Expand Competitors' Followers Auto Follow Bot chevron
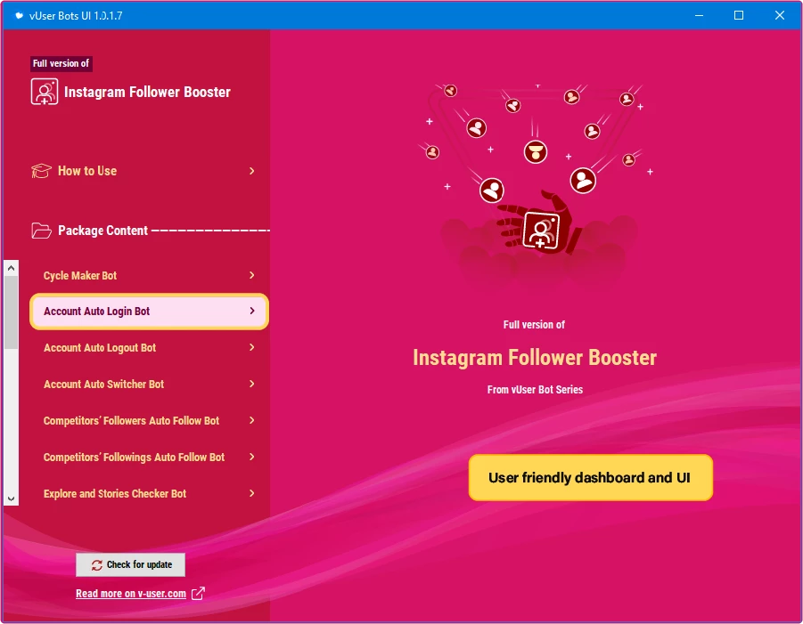 pos(252,420)
